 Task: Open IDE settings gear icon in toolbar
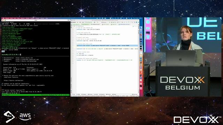(136, 22)
